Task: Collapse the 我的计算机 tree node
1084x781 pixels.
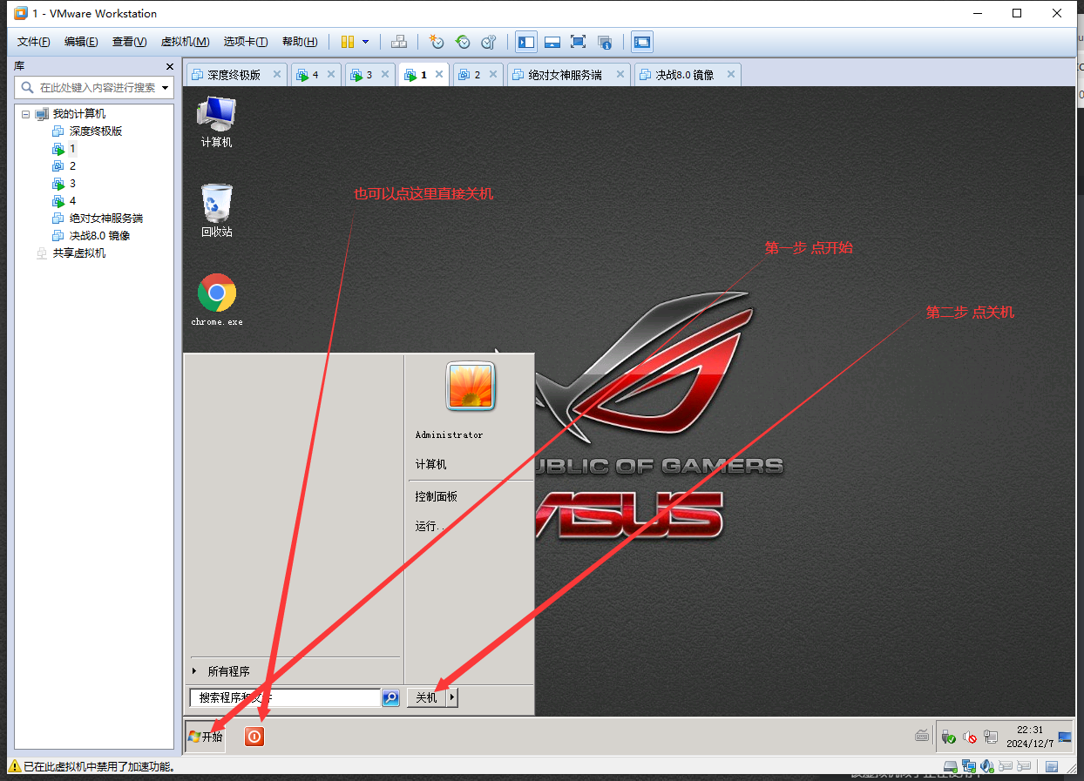Action: 25,114
